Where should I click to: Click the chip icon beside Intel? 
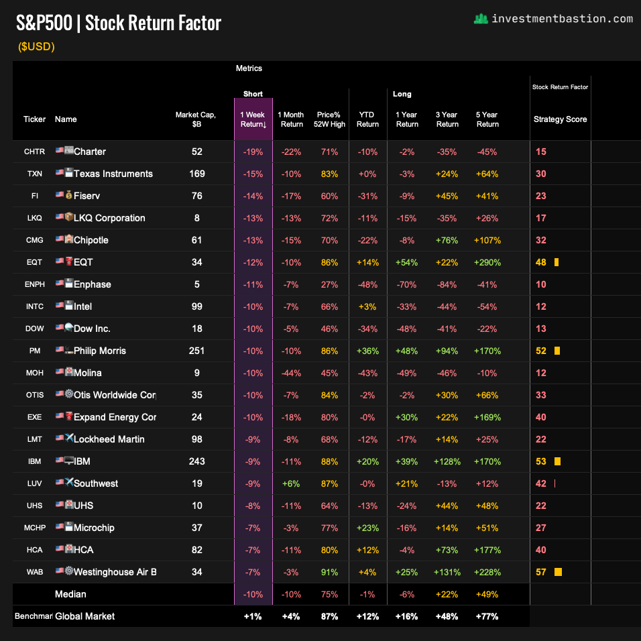click(69, 305)
